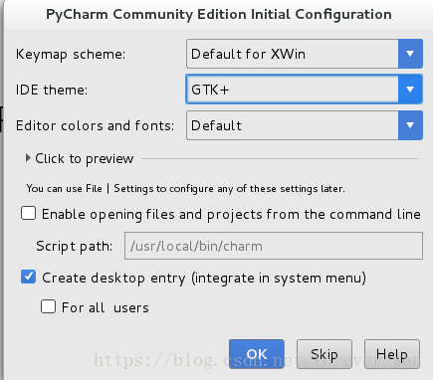The height and width of the screenshot is (380, 433).
Task: Expand the Click to preview section
Action: [80, 158]
